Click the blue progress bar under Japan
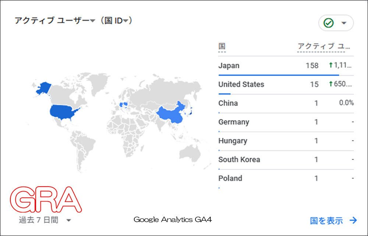This screenshot has height=236, width=368. (279, 75)
